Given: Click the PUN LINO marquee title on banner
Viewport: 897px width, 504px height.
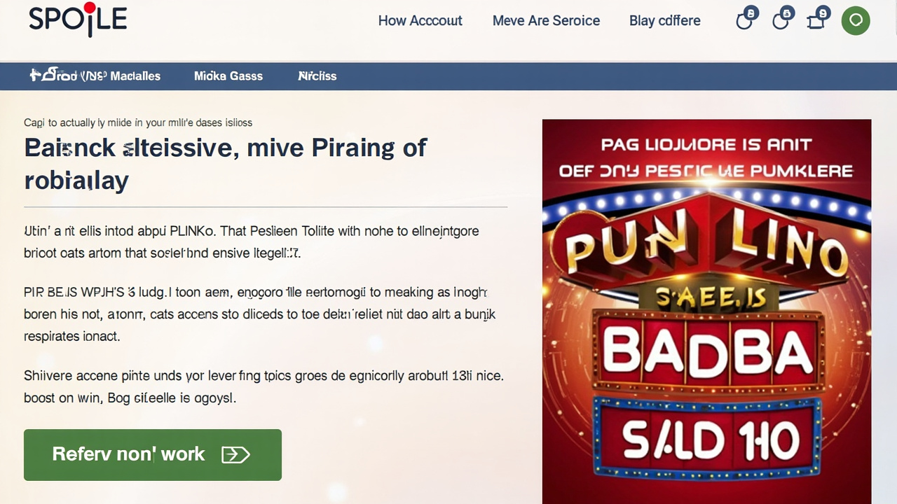Looking at the screenshot, I should (706, 248).
